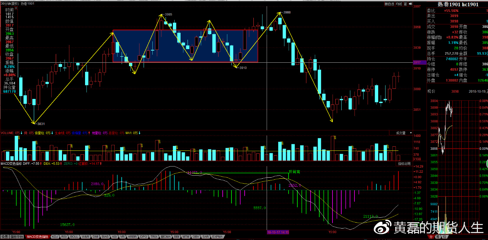Select the MACD变色指标 tab

[38, 237]
